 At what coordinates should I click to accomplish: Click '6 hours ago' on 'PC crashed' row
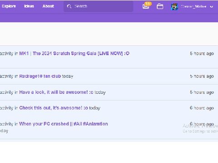(x=202, y=124)
